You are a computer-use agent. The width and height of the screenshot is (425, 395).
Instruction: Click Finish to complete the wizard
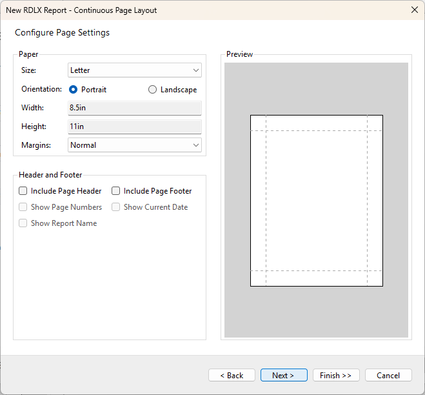coord(336,375)
